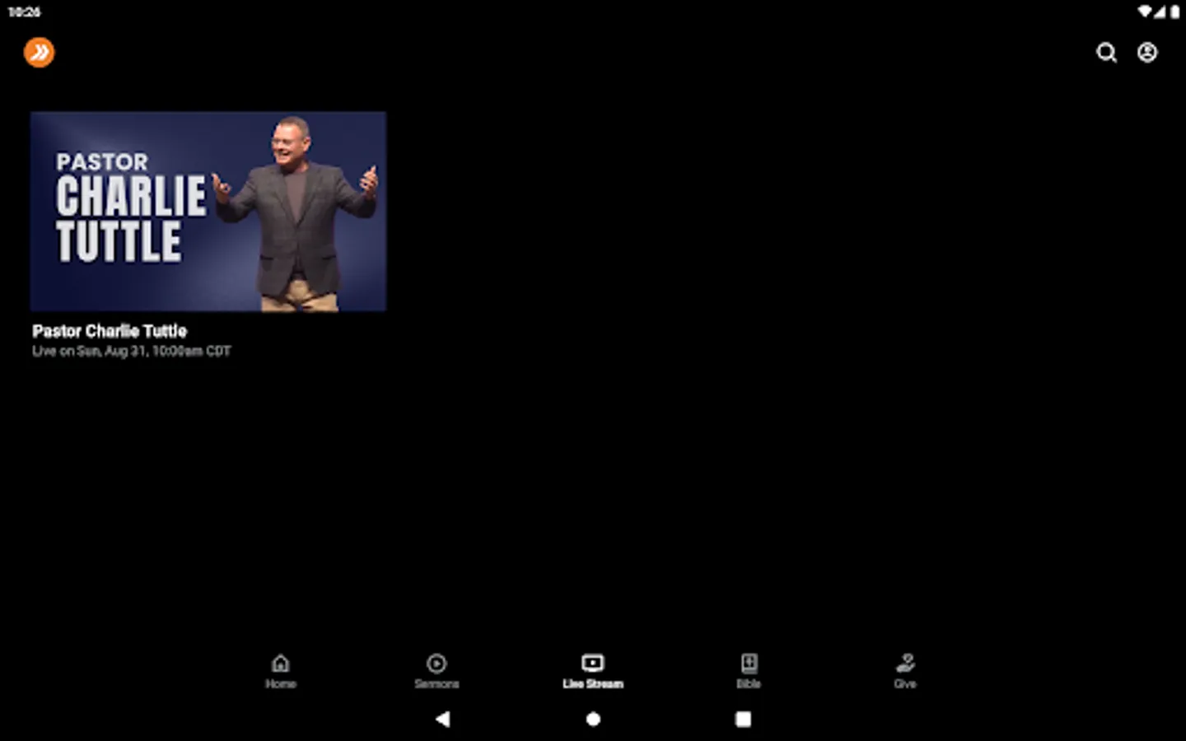This screenshot has height=741, width=1186.
Task: Tap the church logo in the top corner
Action: (39, 52)
